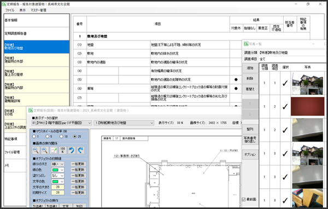The width and height of the screenshot is (328, 209).
Task: Click the 敷地内の通路 cell in row (3)
Action: point(119,62)
